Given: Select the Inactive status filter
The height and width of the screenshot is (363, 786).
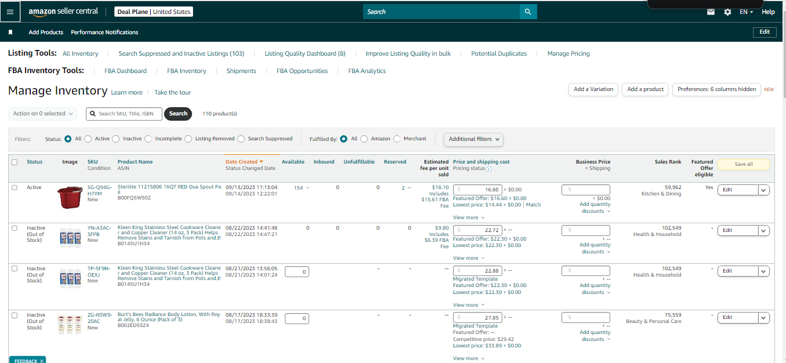Looking at the screenshot, I should 116,139.
